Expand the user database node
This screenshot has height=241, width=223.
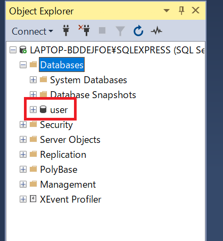pos(33,110)
